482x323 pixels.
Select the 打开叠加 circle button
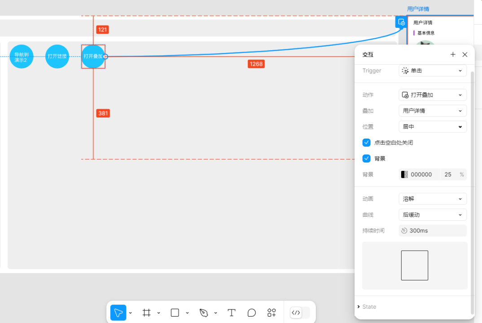coord(93,57)
